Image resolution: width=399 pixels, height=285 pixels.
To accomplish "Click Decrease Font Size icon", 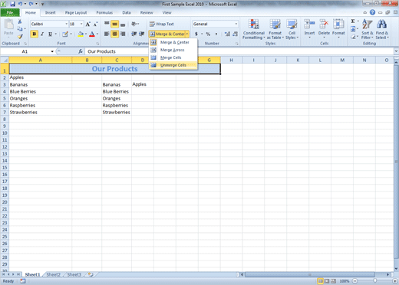I will click(x=95, y=25).
